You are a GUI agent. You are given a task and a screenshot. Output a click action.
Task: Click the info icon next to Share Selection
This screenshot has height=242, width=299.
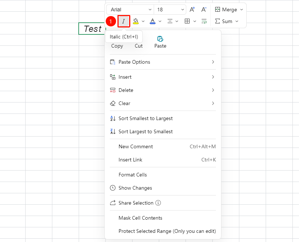tap(158, 203)
